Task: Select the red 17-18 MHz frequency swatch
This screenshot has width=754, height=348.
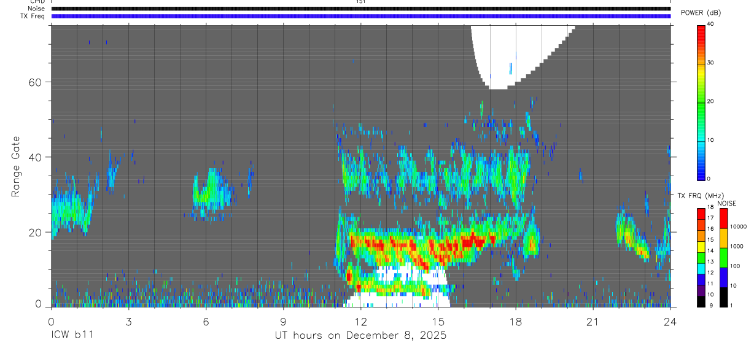Action: (x=701, y=214)
